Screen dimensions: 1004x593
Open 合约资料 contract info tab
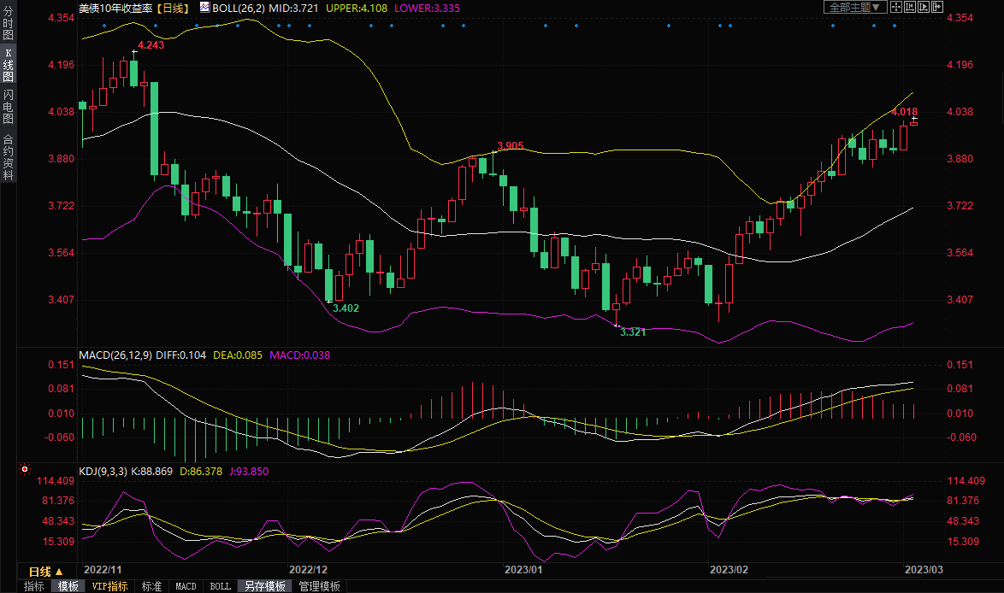click(x=8, y=156)
